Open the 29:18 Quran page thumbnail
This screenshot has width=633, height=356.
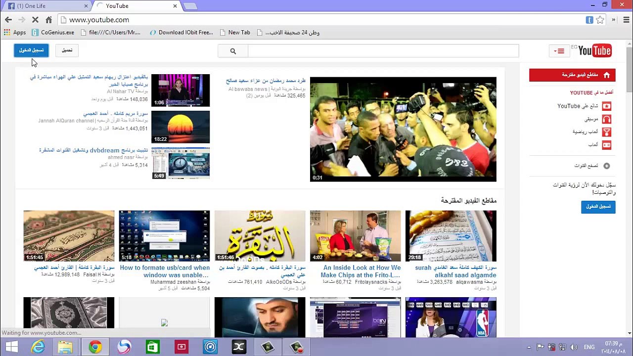(451, 236)
